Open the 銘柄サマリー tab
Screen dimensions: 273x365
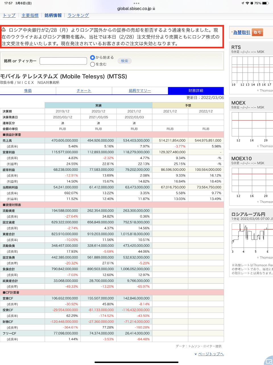(140, 91)
